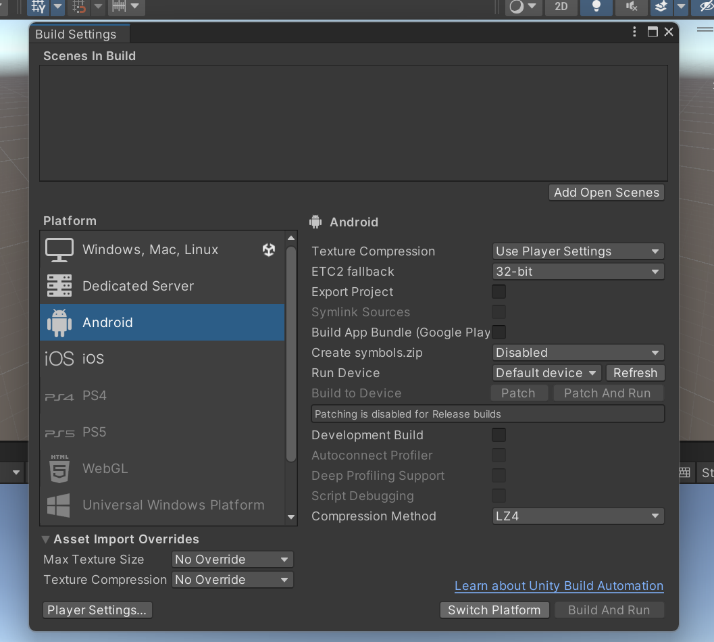Toggle Script Debugging checkbox
The image size is (714, 642).
coord(499,496)
